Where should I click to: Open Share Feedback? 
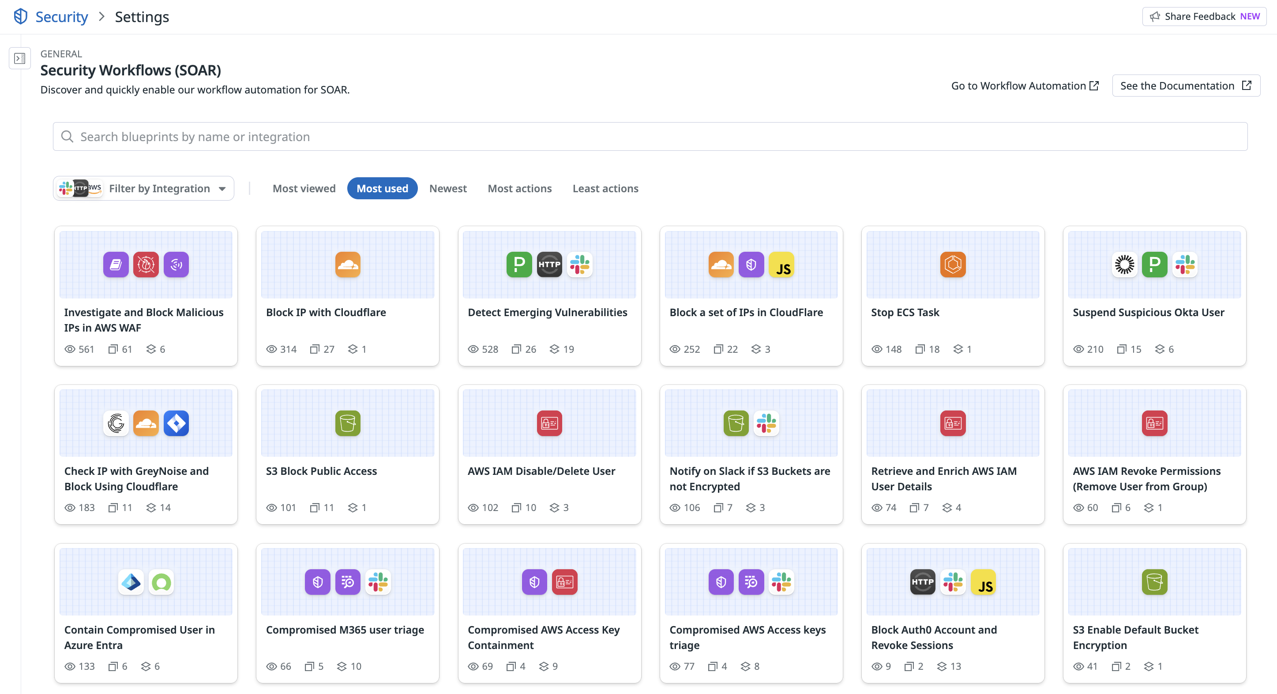pos(1204,16)
